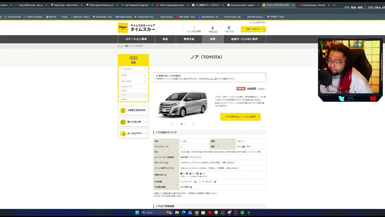The height and width of the screenshot is (217, 385).
Task: Open ステーション検索 nav menu
Action: [136, 39]
